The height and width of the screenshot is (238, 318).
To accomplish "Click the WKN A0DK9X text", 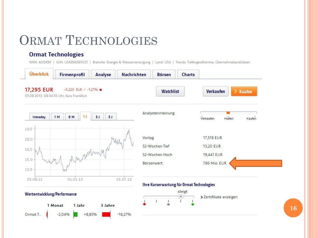I will [x=40, y=62].
